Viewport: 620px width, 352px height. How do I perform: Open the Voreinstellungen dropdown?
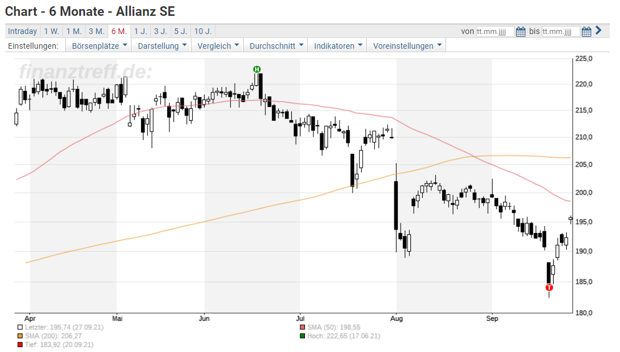407,46
